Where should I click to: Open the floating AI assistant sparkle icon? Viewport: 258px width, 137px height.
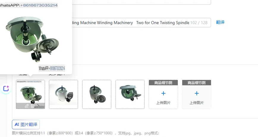[6, 89]
